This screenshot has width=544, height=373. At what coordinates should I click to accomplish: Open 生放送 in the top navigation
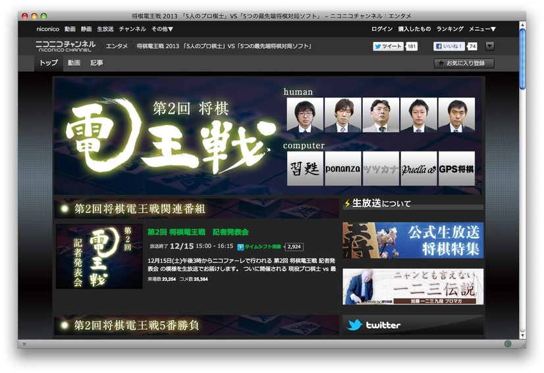[x=105, y=29]
